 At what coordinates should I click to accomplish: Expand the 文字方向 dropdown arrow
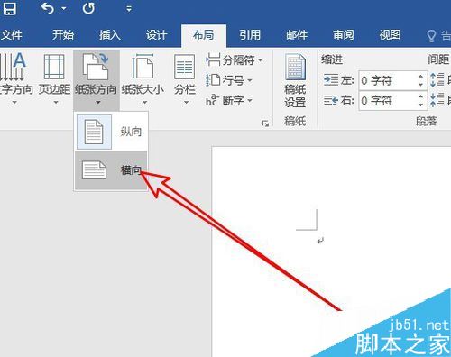tap(14, 103)
